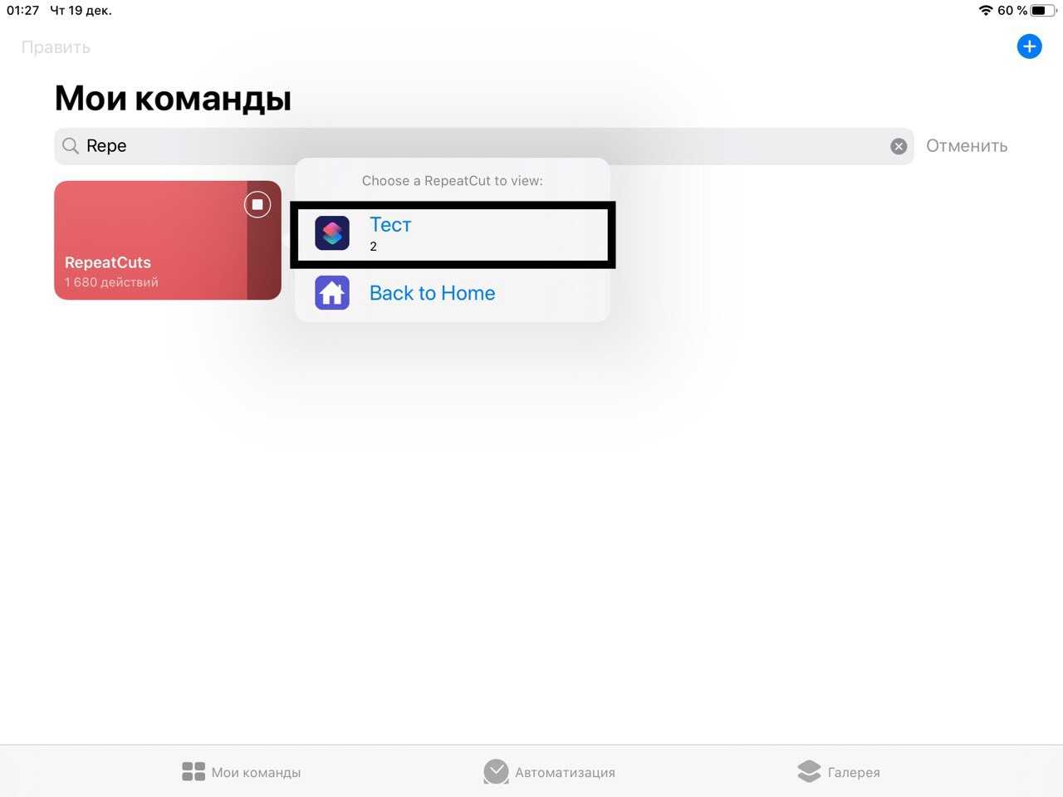Viewport: 1063px width, 797px height.
Task: Click the Мои команды grid icon
Action: 193,772
